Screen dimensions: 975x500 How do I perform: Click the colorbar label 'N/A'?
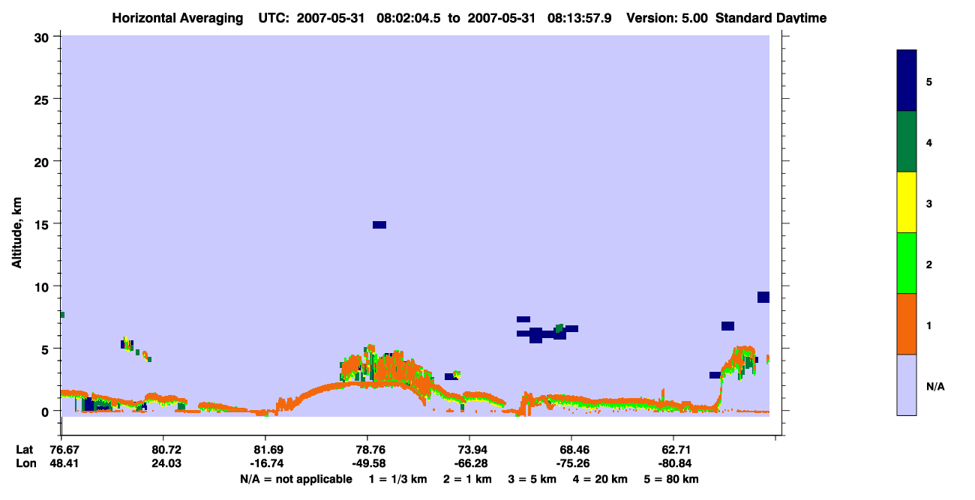coord(935,387)
